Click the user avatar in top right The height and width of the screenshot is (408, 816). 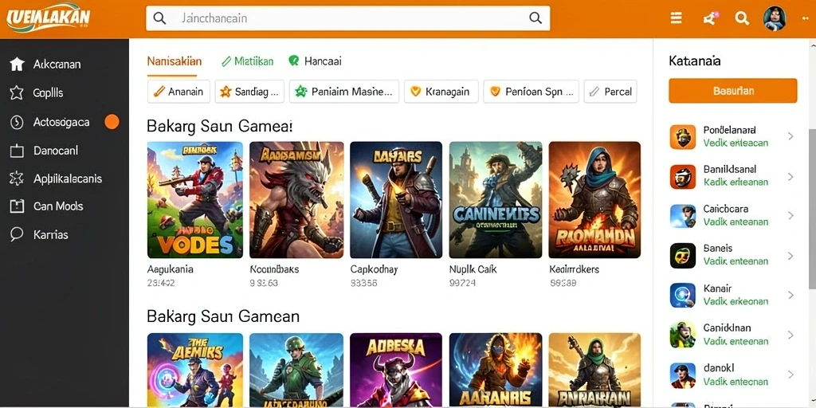[x=775, y=19]
